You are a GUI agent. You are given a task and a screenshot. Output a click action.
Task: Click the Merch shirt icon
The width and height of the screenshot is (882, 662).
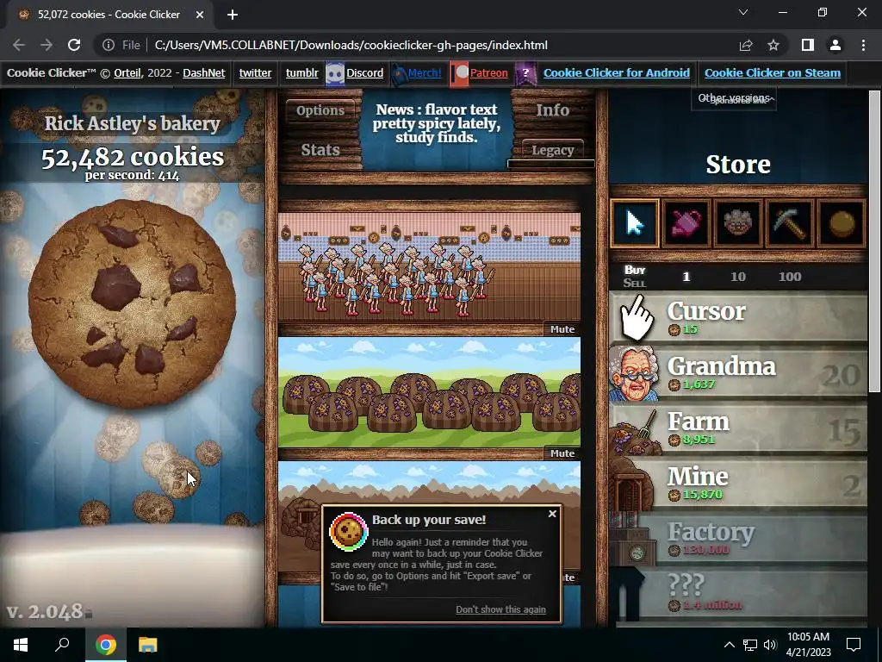click(399, 74)
